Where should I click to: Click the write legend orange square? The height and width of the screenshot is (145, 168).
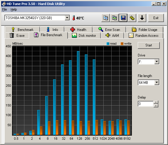122,44
